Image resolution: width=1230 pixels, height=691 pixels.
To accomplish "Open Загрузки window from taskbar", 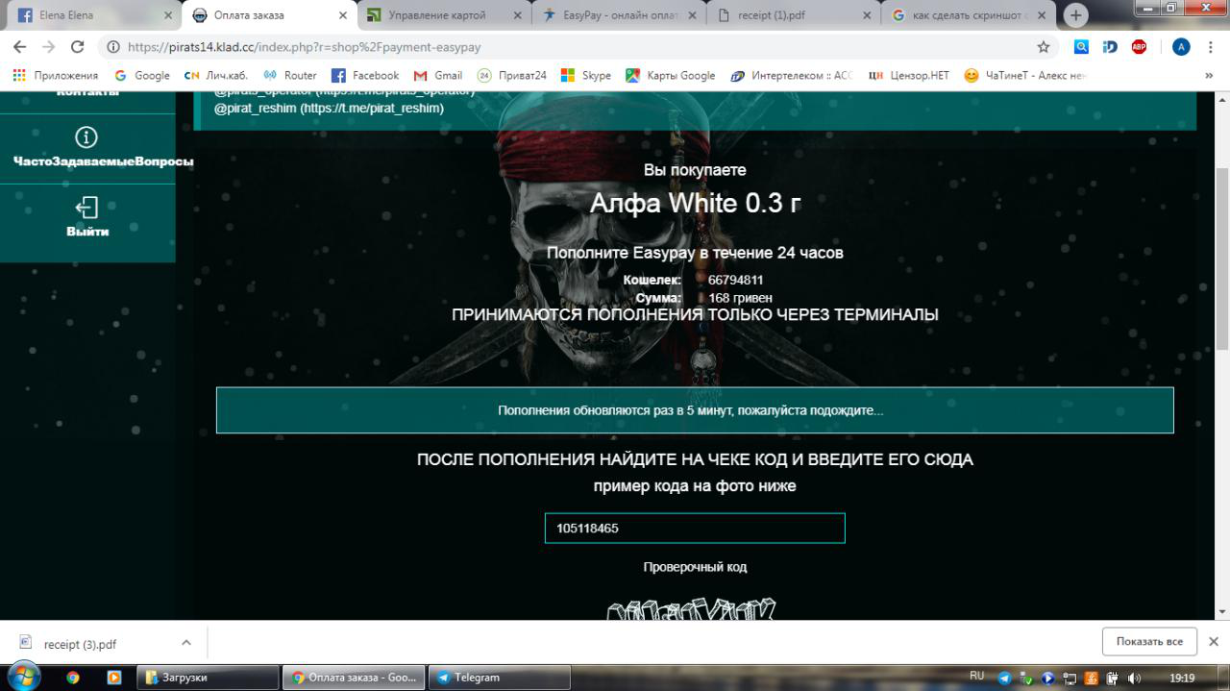I will [x=208, y=678].
